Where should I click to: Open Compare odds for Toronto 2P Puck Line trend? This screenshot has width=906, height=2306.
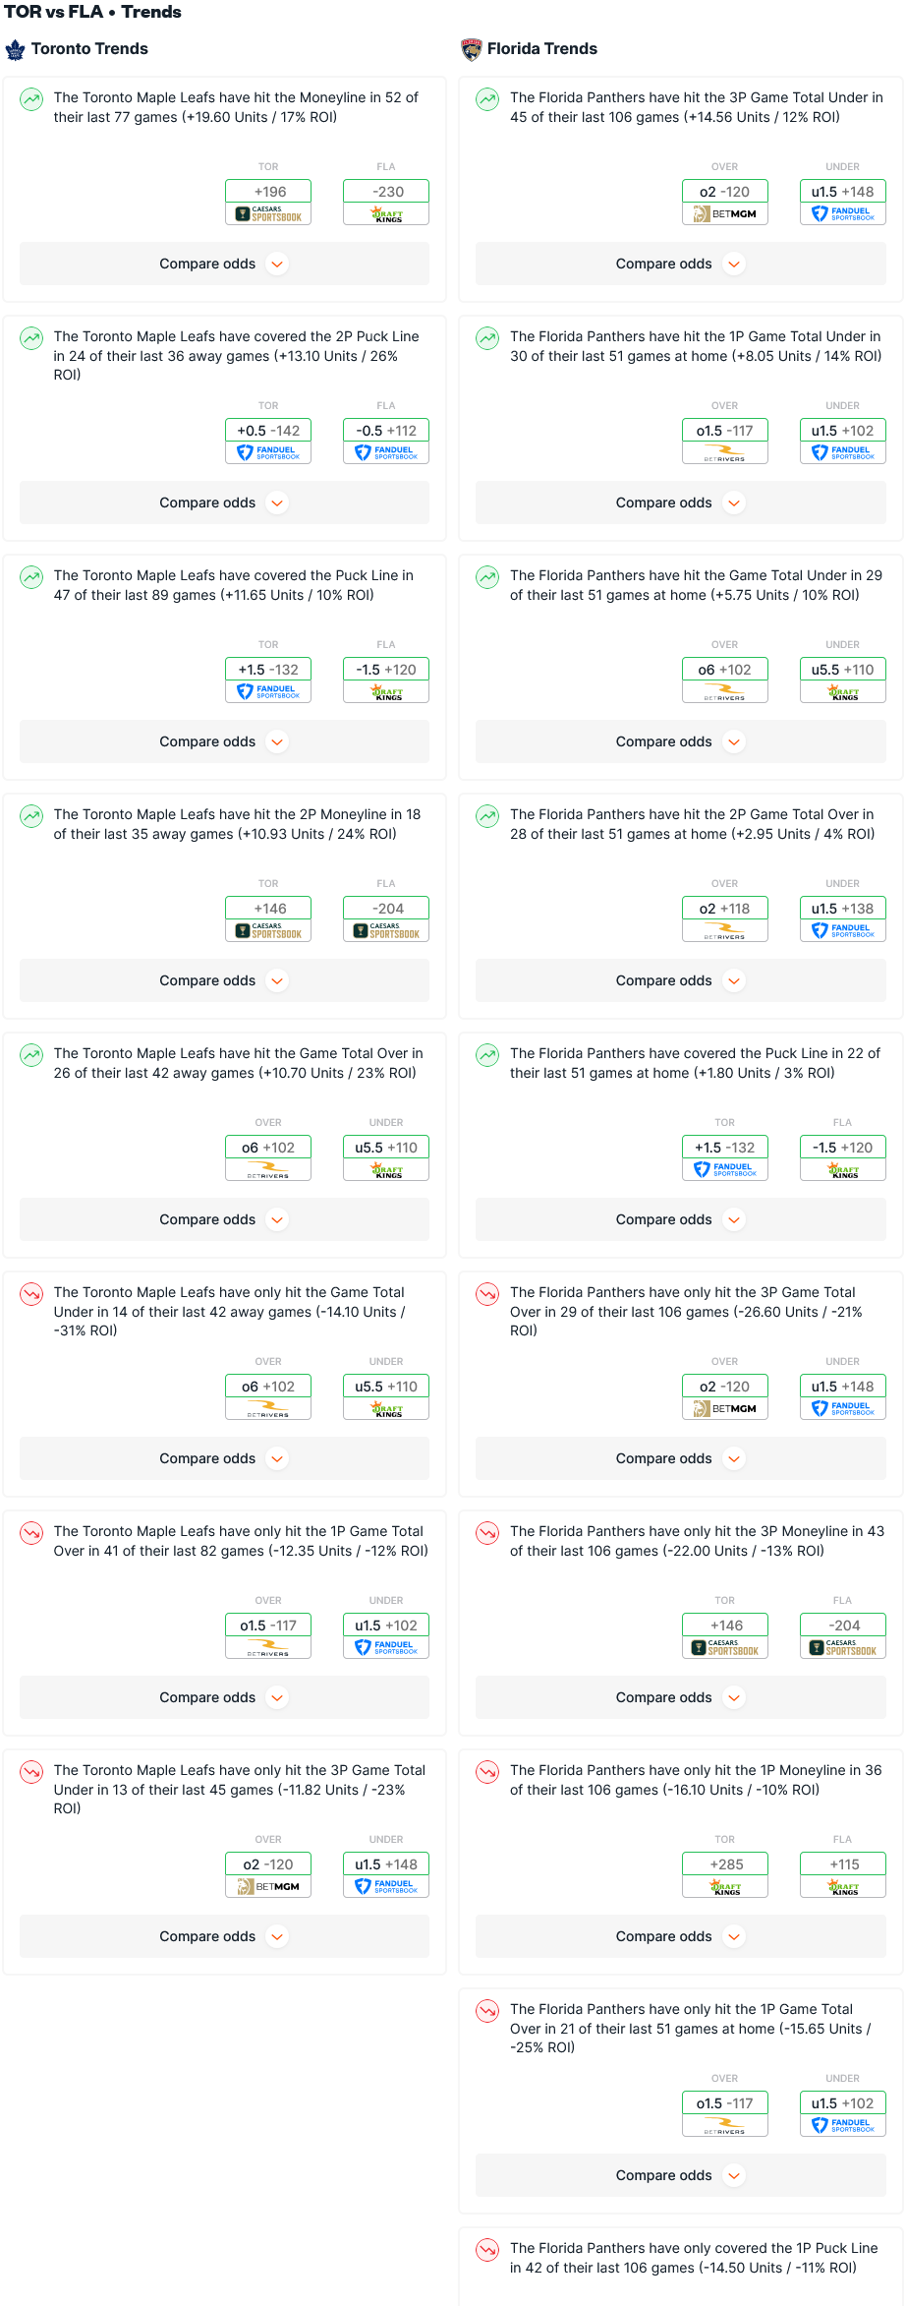[224, 503]
